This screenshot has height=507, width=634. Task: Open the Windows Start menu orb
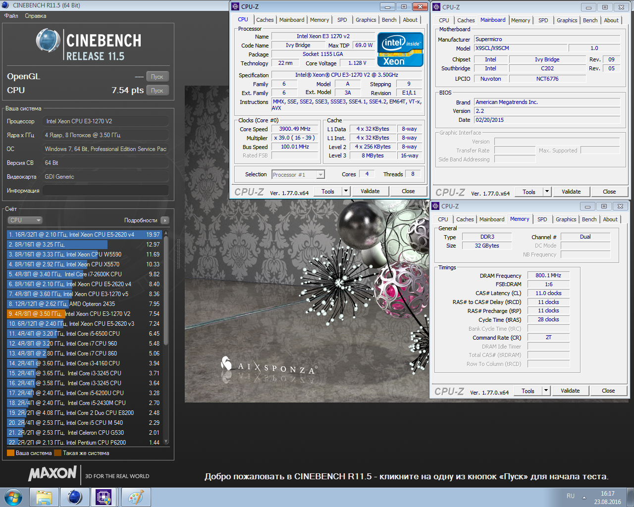(x=14, y=497)
